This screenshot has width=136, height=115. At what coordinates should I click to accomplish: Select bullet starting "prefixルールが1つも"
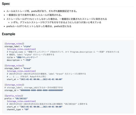pos(39,26)
